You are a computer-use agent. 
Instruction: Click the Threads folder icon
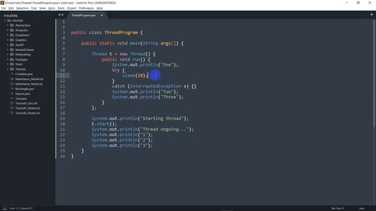pos(12,69)
